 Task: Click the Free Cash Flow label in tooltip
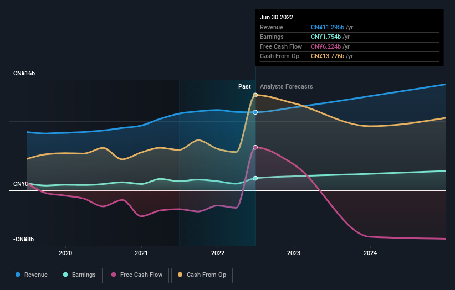(281, 46)
